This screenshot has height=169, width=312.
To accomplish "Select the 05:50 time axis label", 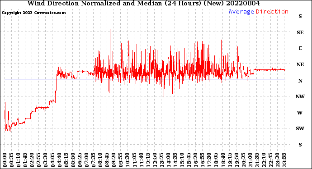I will point(73,160).
